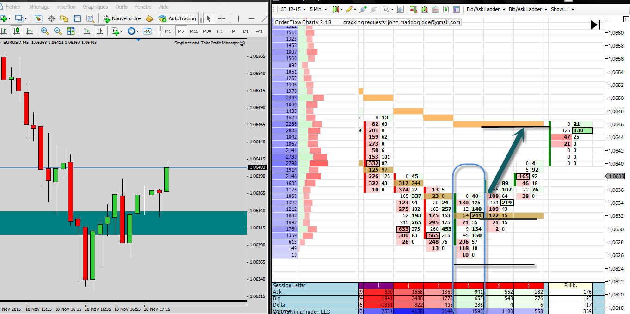This screenshot has height=314, width=630.
Task: Open the second Bid/Ask Ladder dropdown
Action: (x=528, y=9)
